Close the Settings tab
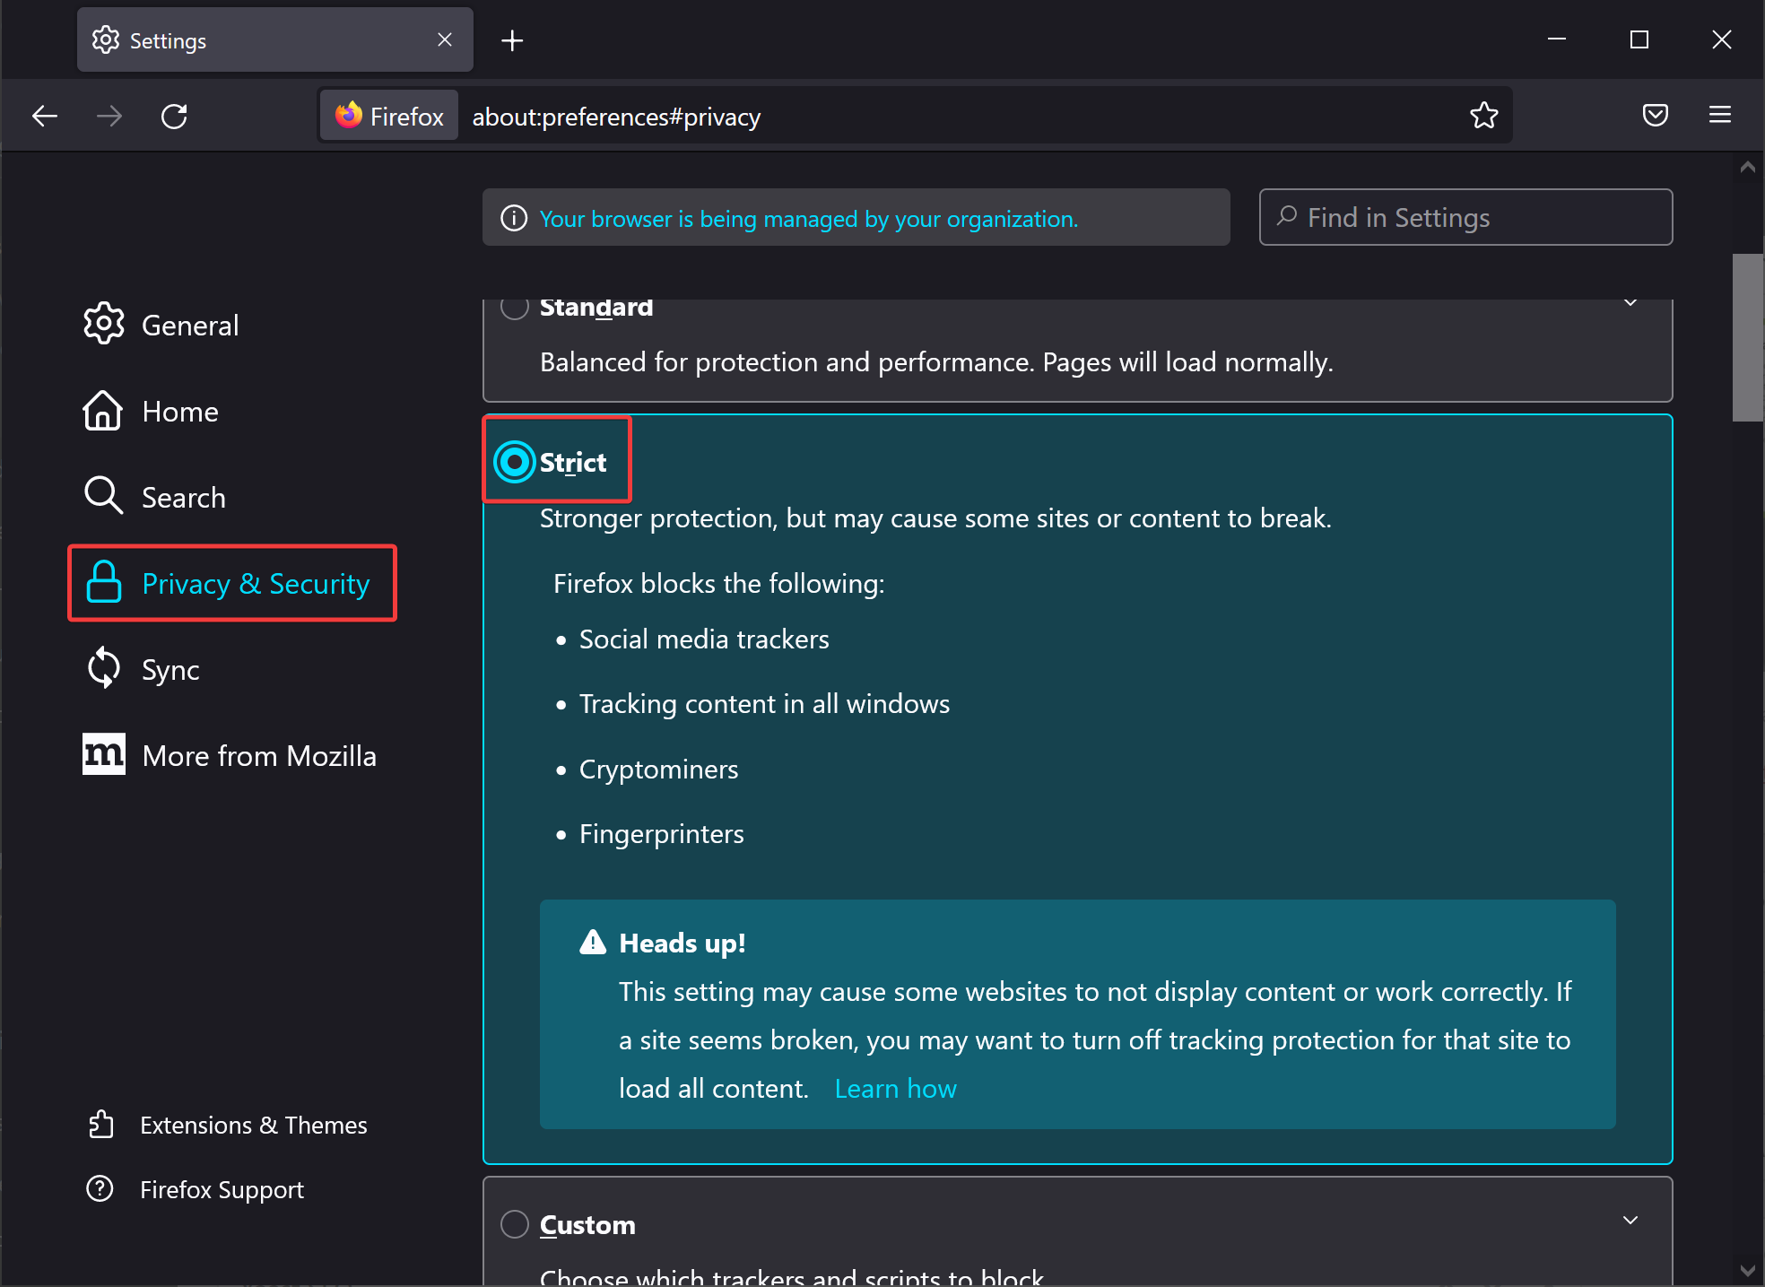The height and width of the screenshot is (1287, 1765). [x=445, y=39]
